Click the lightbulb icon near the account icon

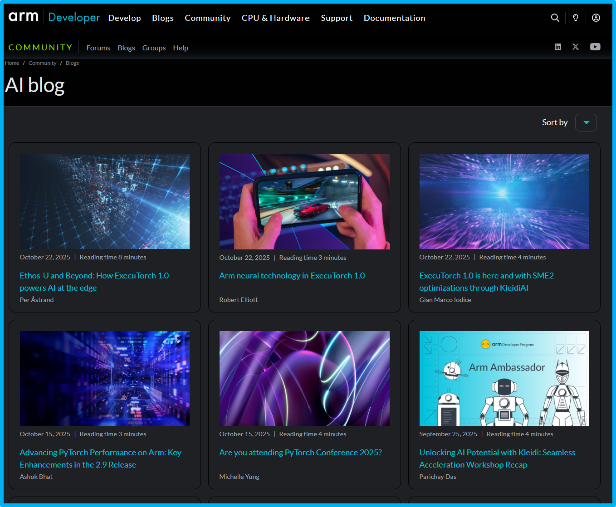[x=575, y=18]
